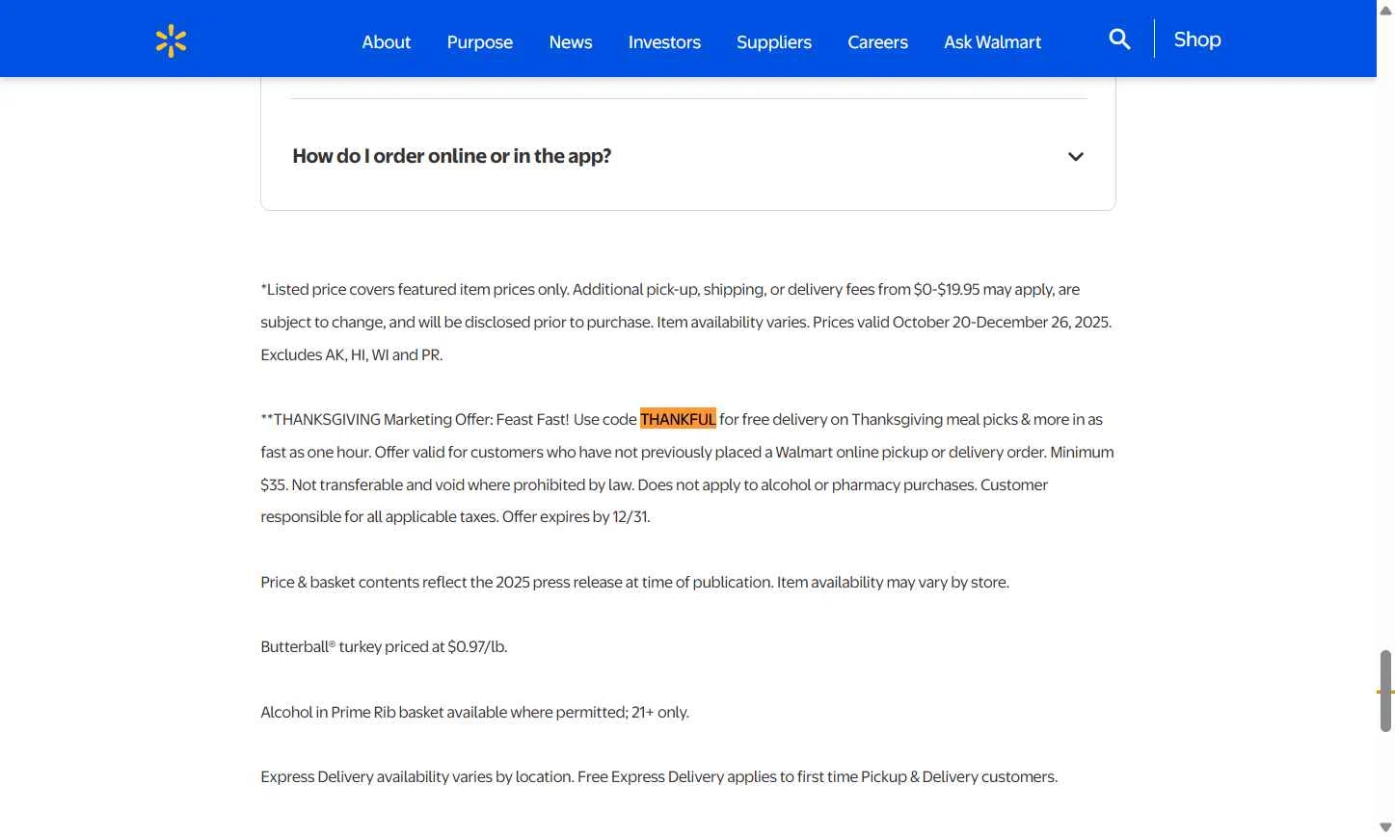Click the Shop link in header
Viewport: 1395px width, 837px height.
click(1196, 39)
